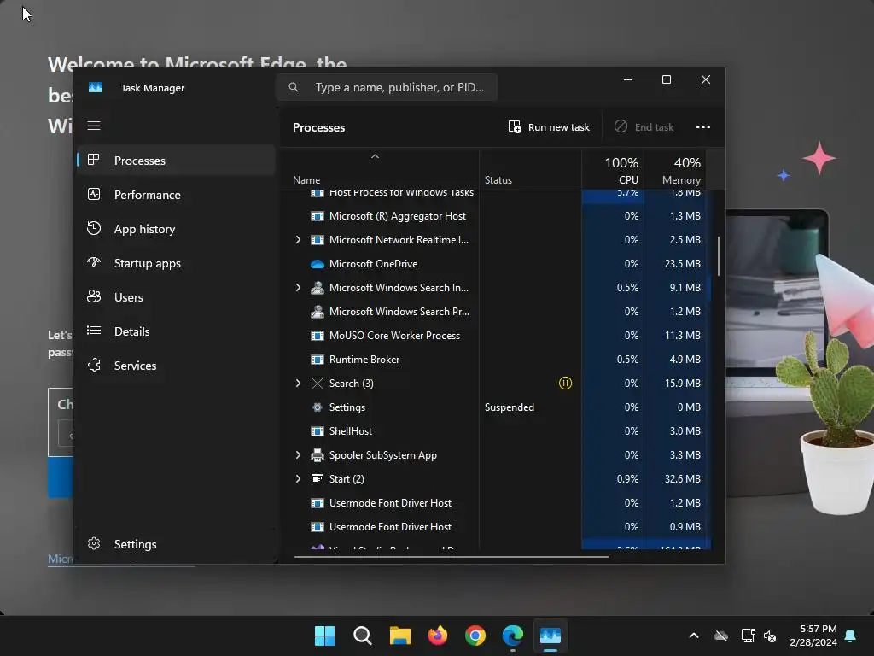Sort by the Memory column header
Screen dimensions: 874x656
tap(675, 171)
